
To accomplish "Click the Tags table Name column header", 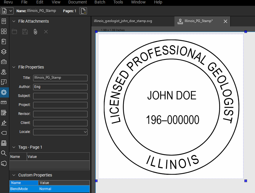I will [x=18, y=157].
